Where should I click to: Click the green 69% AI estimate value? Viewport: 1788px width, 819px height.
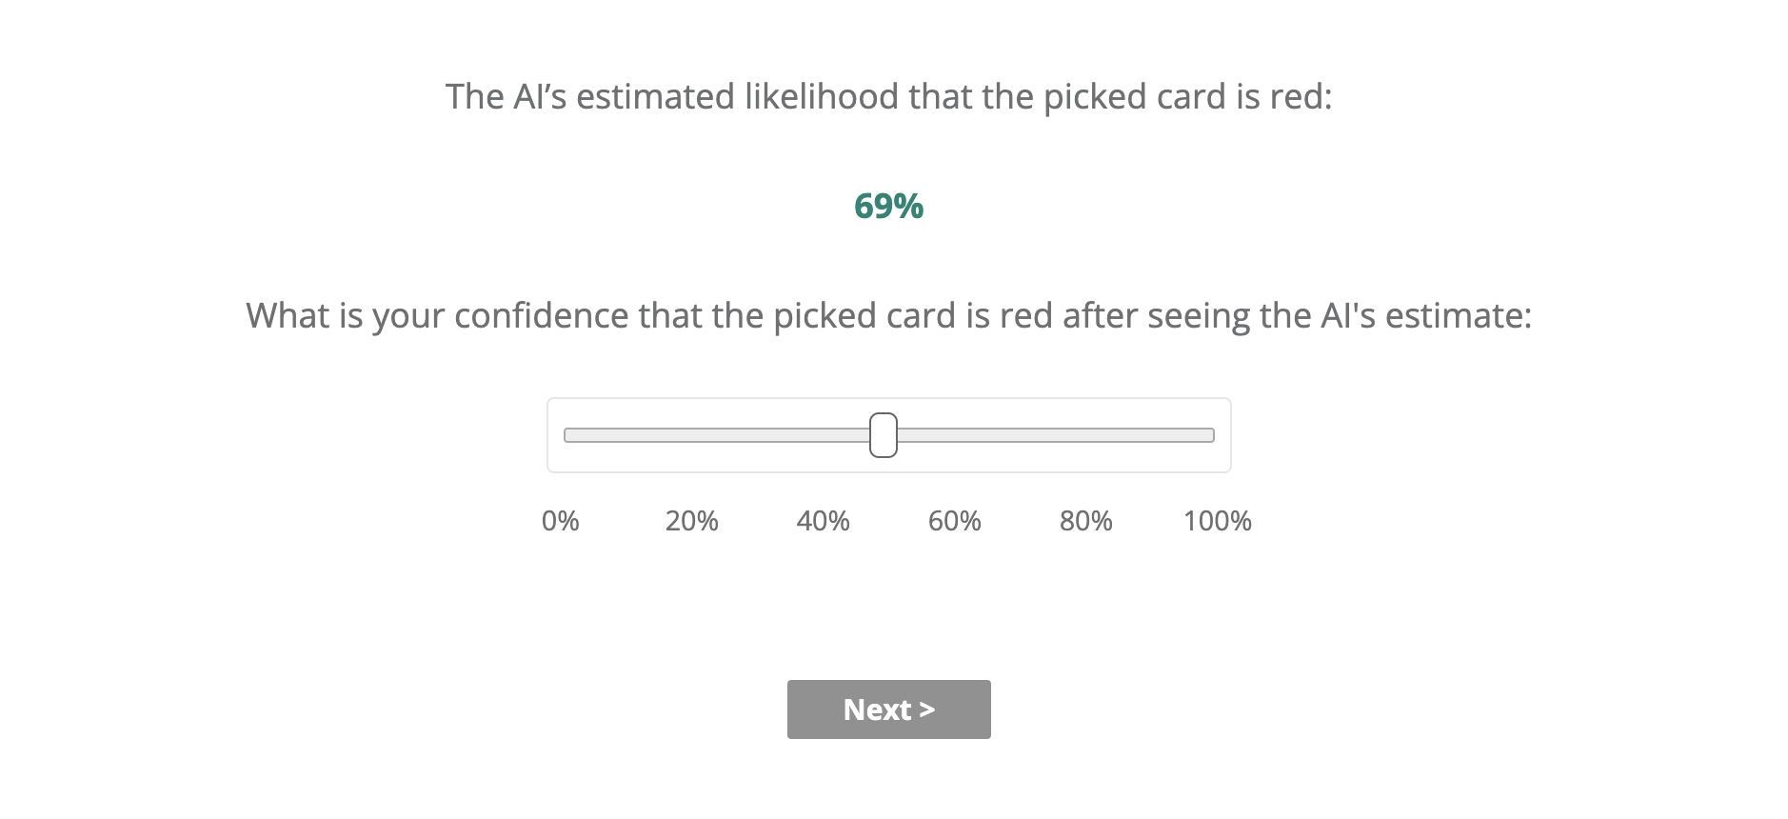pyautogui.click(x=888, y=206)
